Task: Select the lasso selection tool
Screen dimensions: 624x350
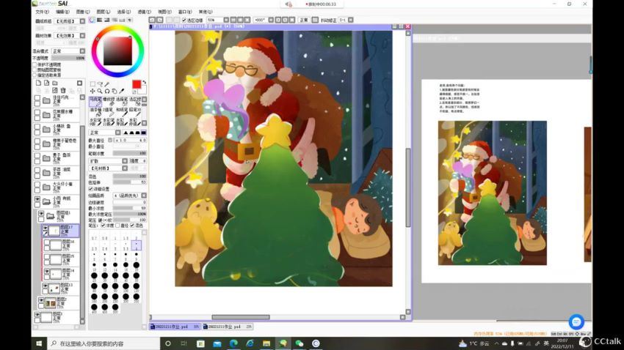Action: point(100,84)
